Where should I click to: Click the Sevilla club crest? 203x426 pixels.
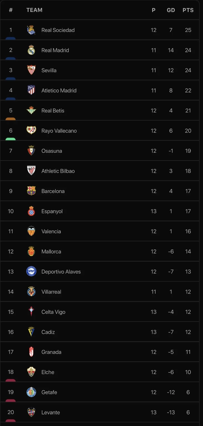pos(31,70)
